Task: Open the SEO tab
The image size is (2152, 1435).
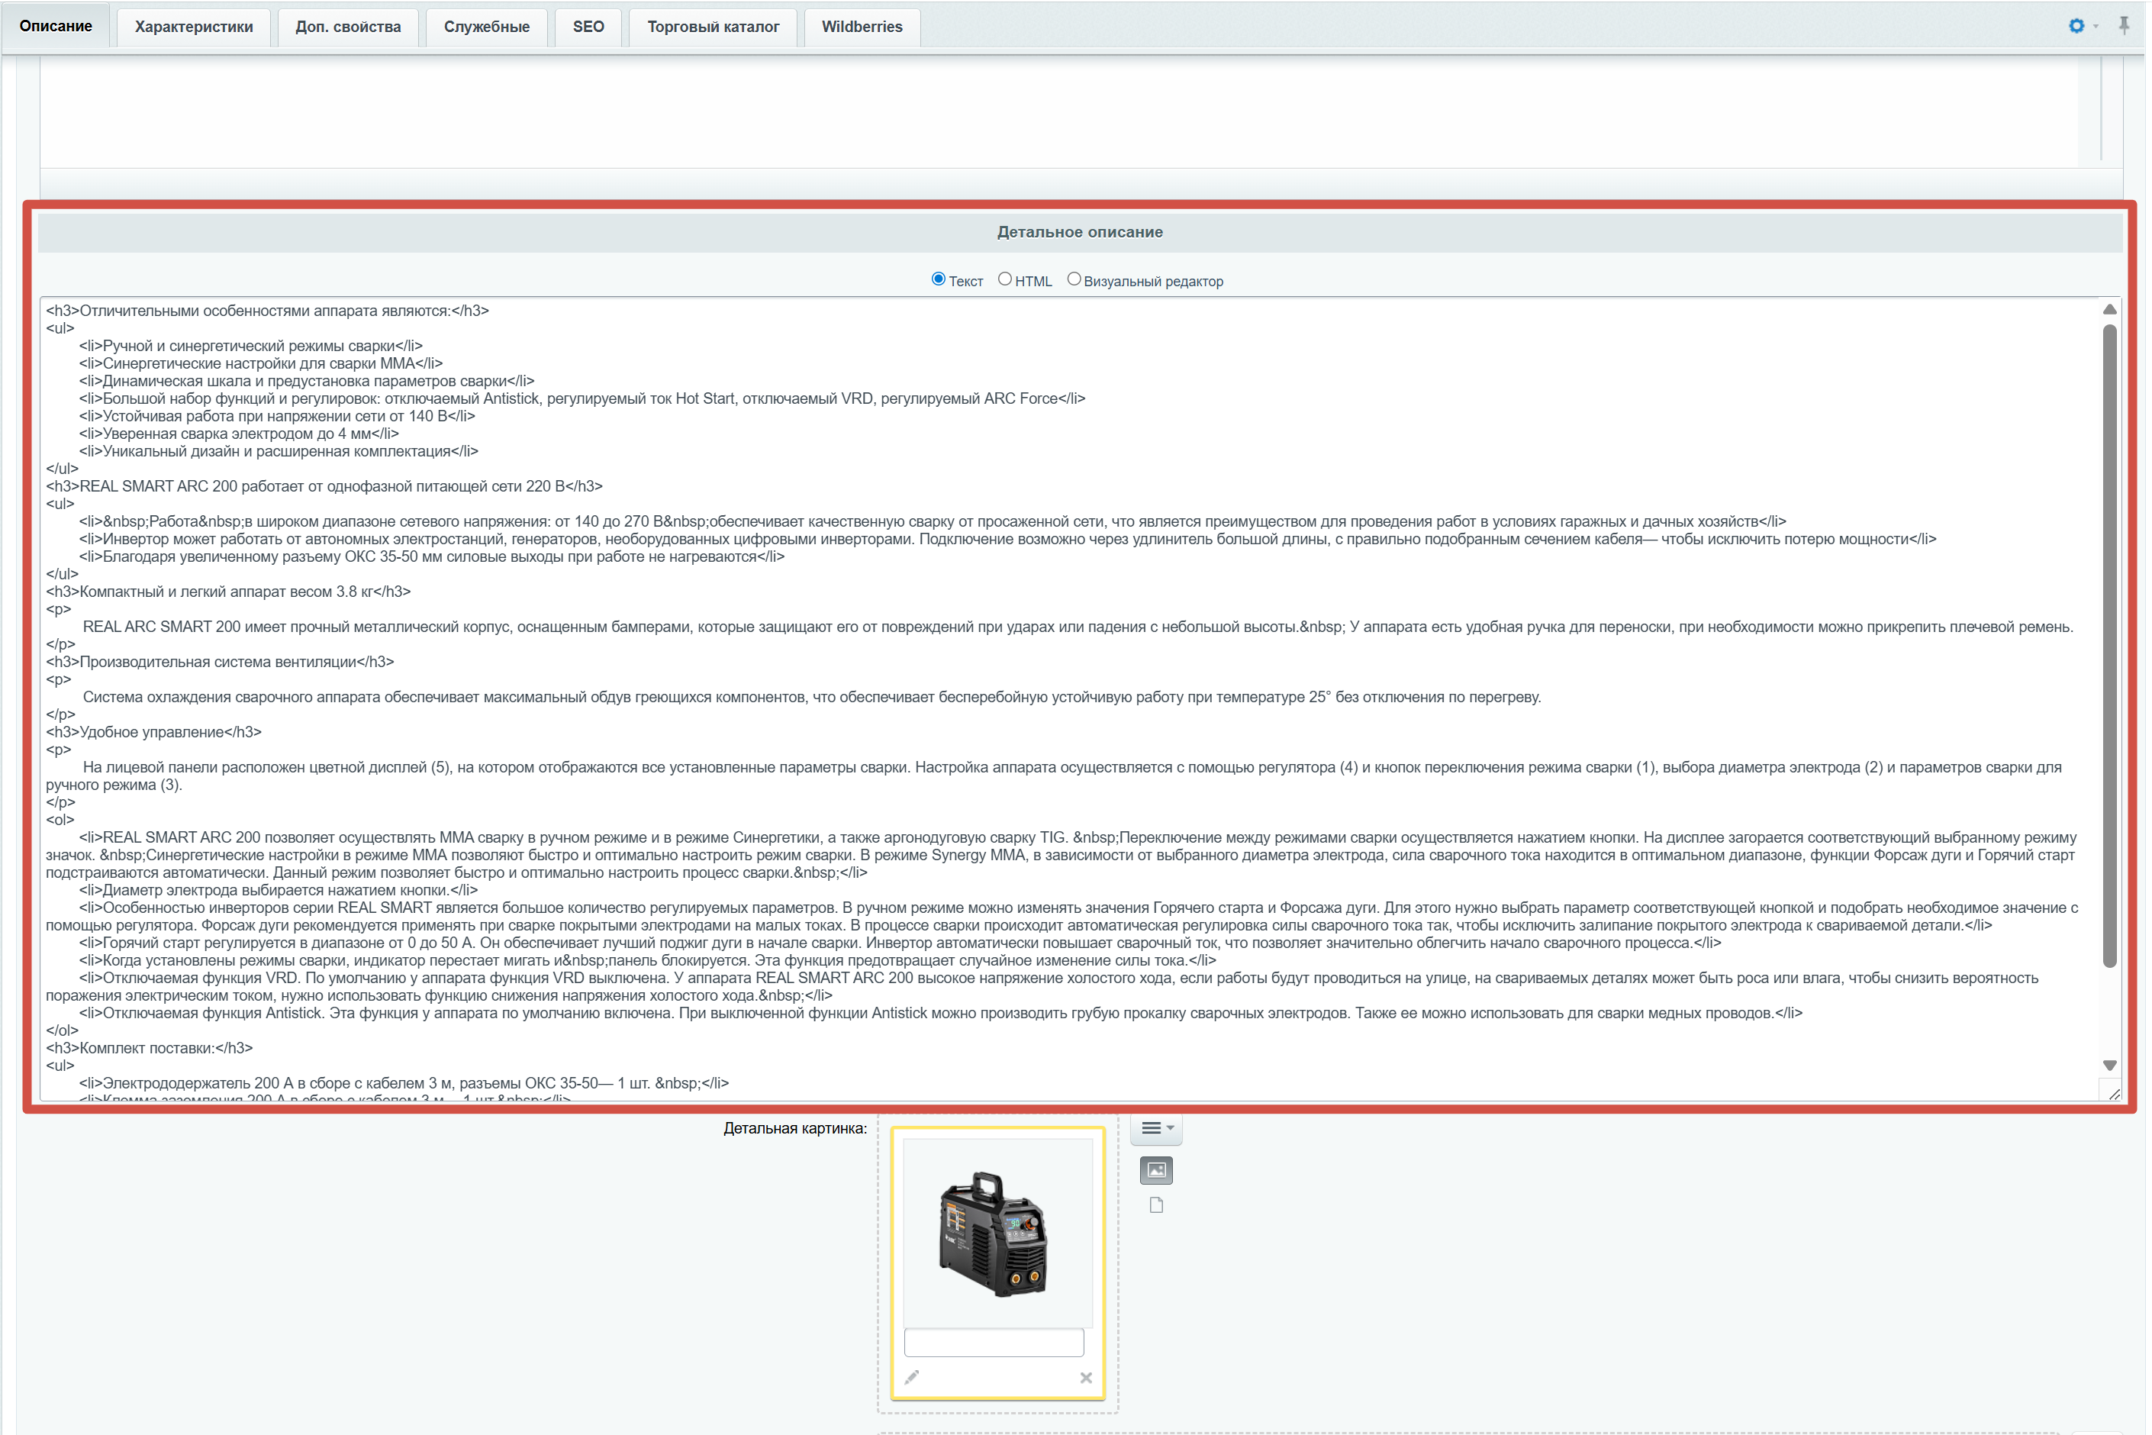Action: [588, 27]
